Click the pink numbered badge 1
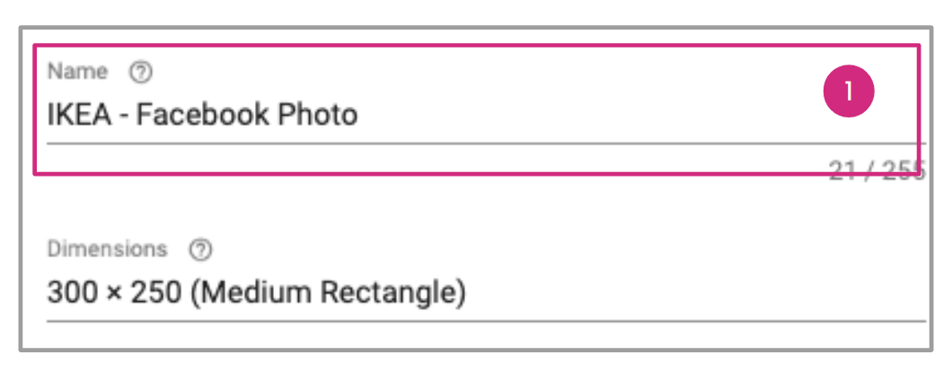The width and height of the screenshot is (952, 381). 849,93
